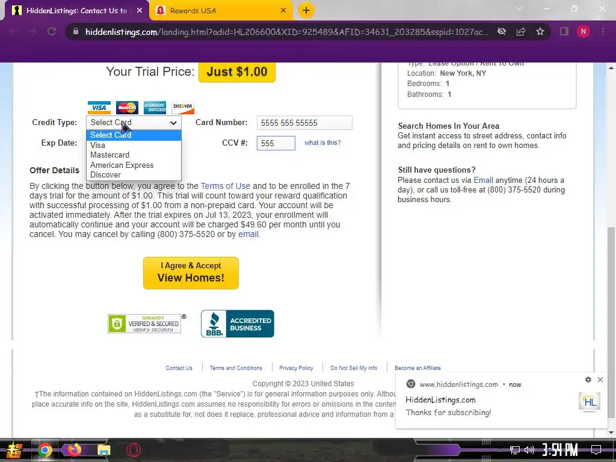Click the page vertical scrollbar thumb
The width and height of the screenshot is (616, 462).
(x=611, y=322)
